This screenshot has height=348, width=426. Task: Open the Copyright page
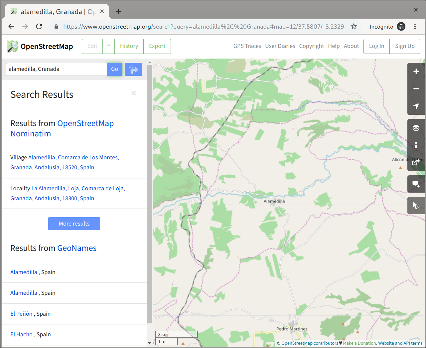coord(311,46)
